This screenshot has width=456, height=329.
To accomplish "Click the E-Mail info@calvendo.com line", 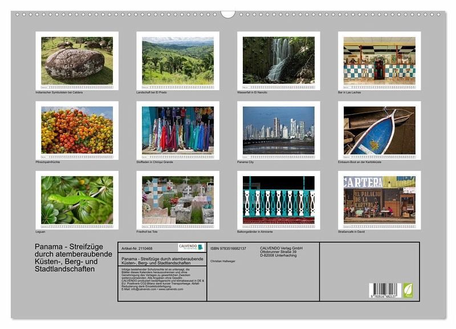I will [x=152, y=289].
